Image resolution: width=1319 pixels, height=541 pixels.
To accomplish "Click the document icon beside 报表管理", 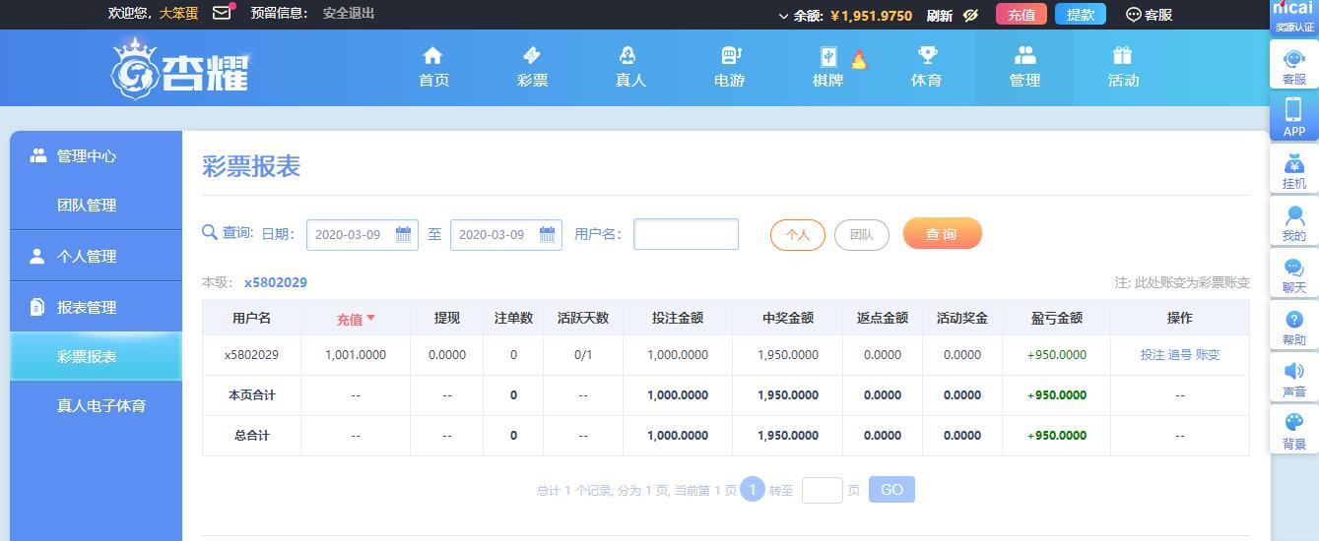I will (x=37, y=307).
